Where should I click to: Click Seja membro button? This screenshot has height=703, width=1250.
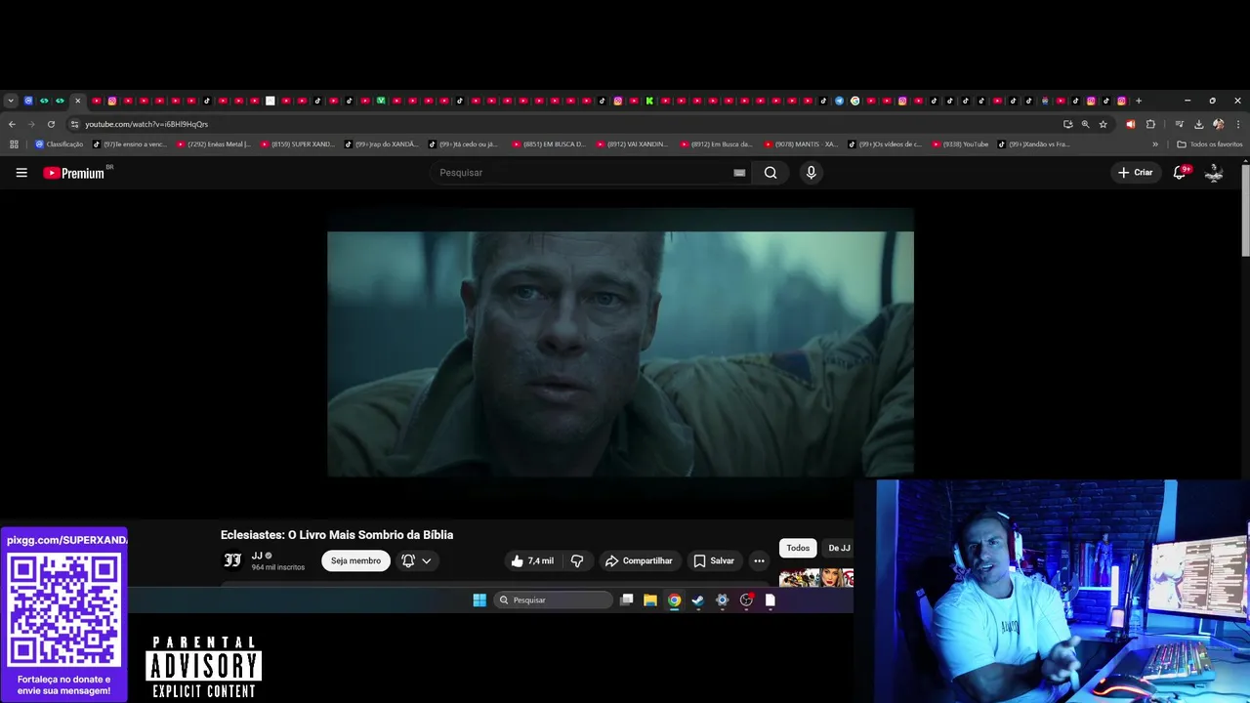click(x=355, y=560)
